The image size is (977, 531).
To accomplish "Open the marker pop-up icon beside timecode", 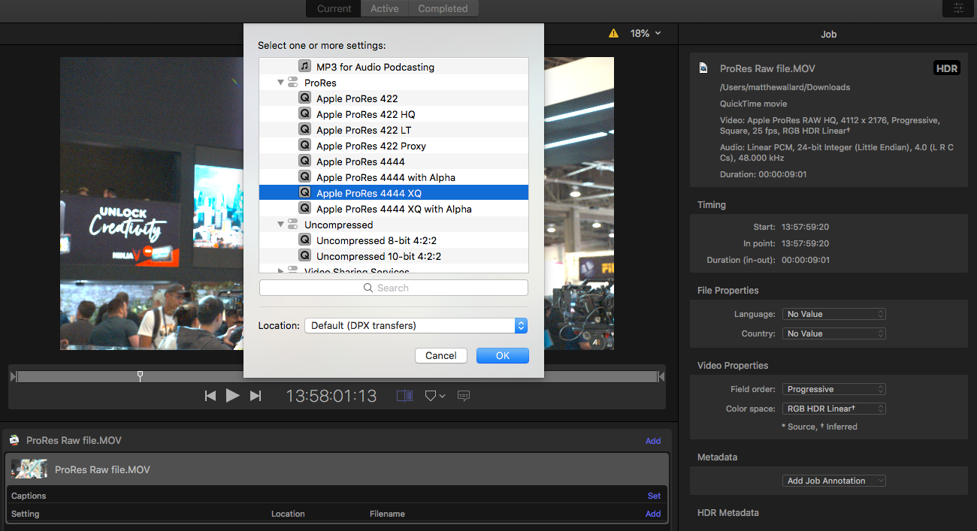I will point(434,396).
